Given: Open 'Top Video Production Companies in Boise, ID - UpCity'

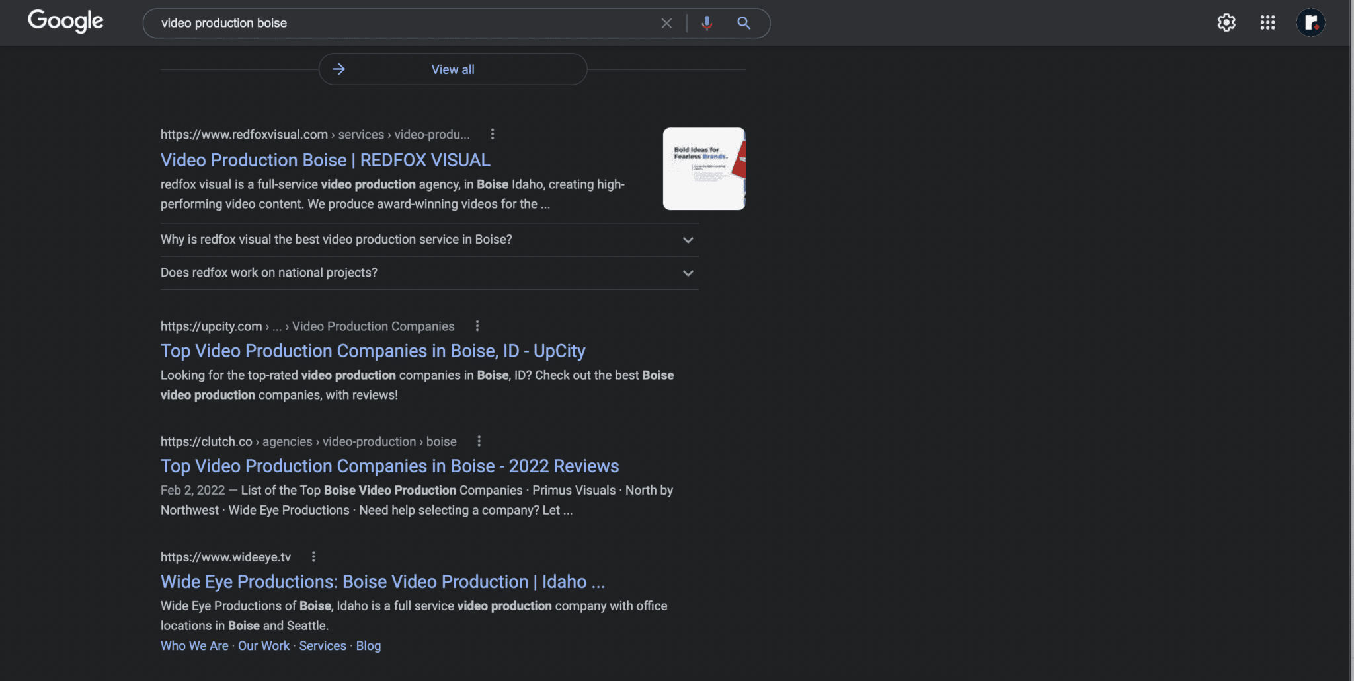Looking at the screenshot, I should coord(372,351).
